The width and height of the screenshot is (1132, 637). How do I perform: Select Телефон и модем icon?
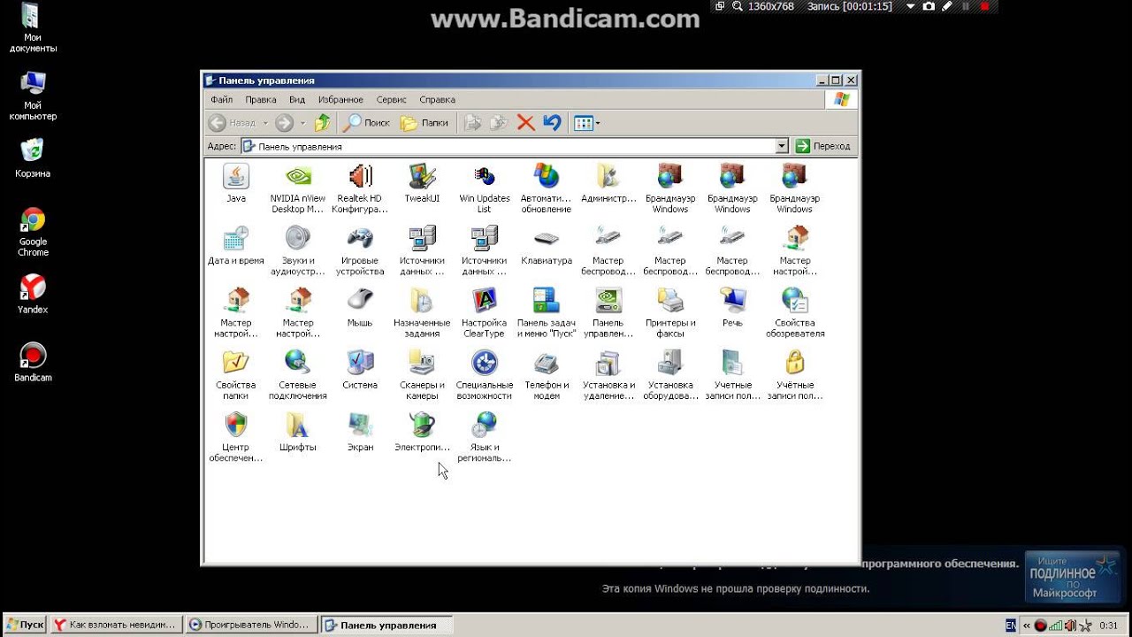[x=547, y=374]
